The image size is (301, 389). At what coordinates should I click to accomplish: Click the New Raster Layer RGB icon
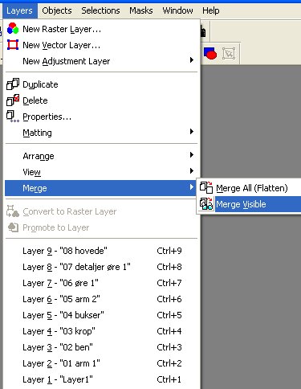pyautogui.click(x=13, y=29)
